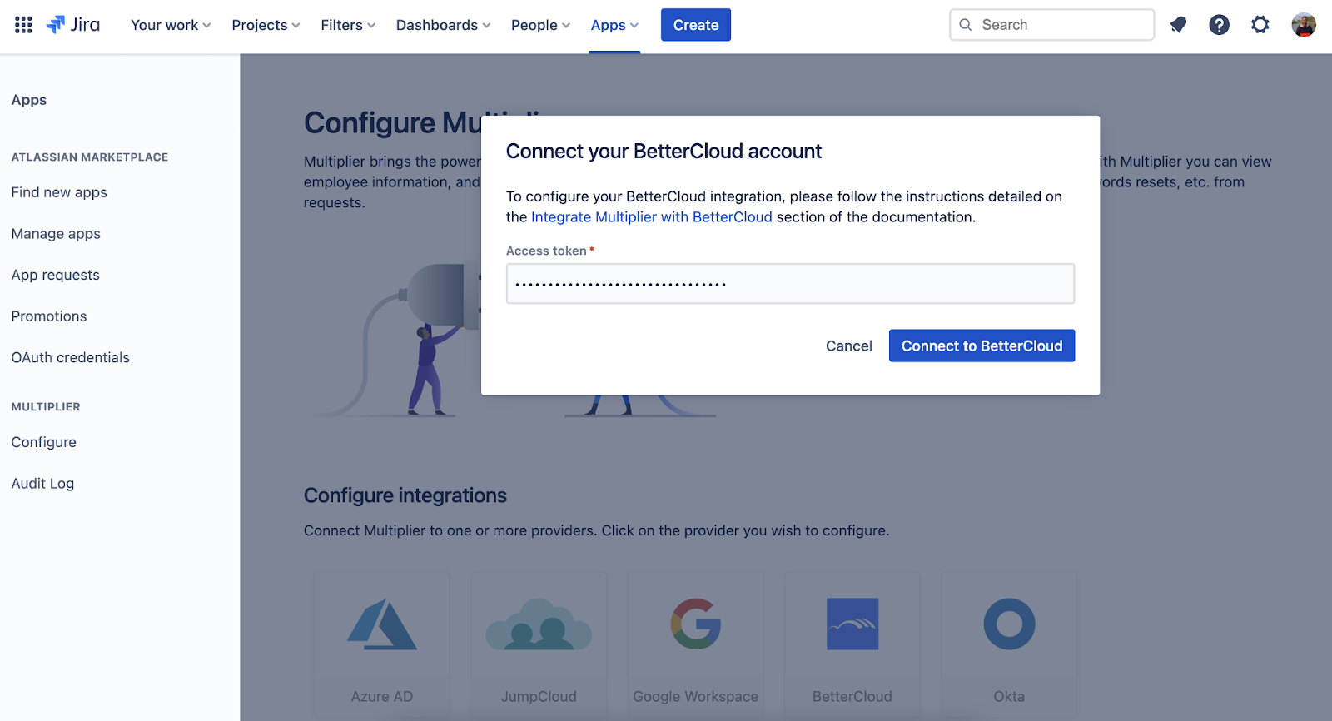Select the Azure AD provider icon
The width and height of the screenshot is (1332, 721).
point(382,624)
